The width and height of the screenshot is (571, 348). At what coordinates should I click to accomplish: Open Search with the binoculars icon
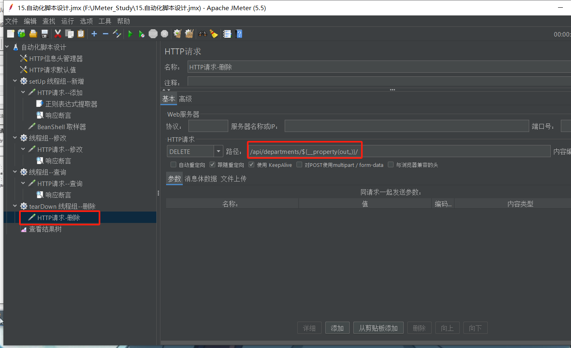[x=202, y=34]
